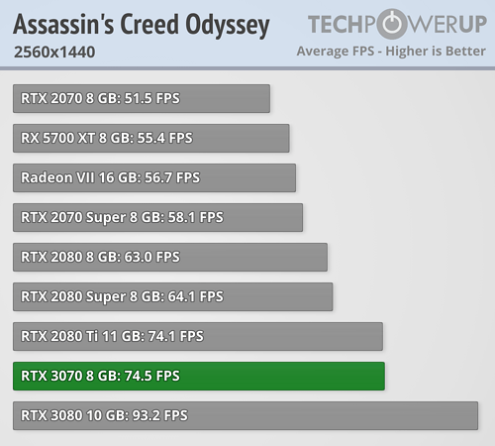This screenshot has width=495, height=446.
Task: Click the Radeon VII 16 GB bar
Action: [x=154, y=177]
